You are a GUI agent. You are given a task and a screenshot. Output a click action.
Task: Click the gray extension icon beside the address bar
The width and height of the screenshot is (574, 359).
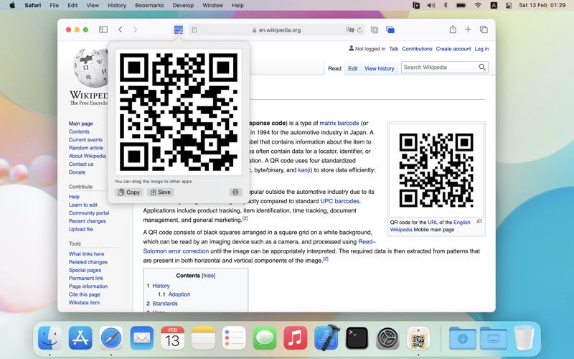374,29
